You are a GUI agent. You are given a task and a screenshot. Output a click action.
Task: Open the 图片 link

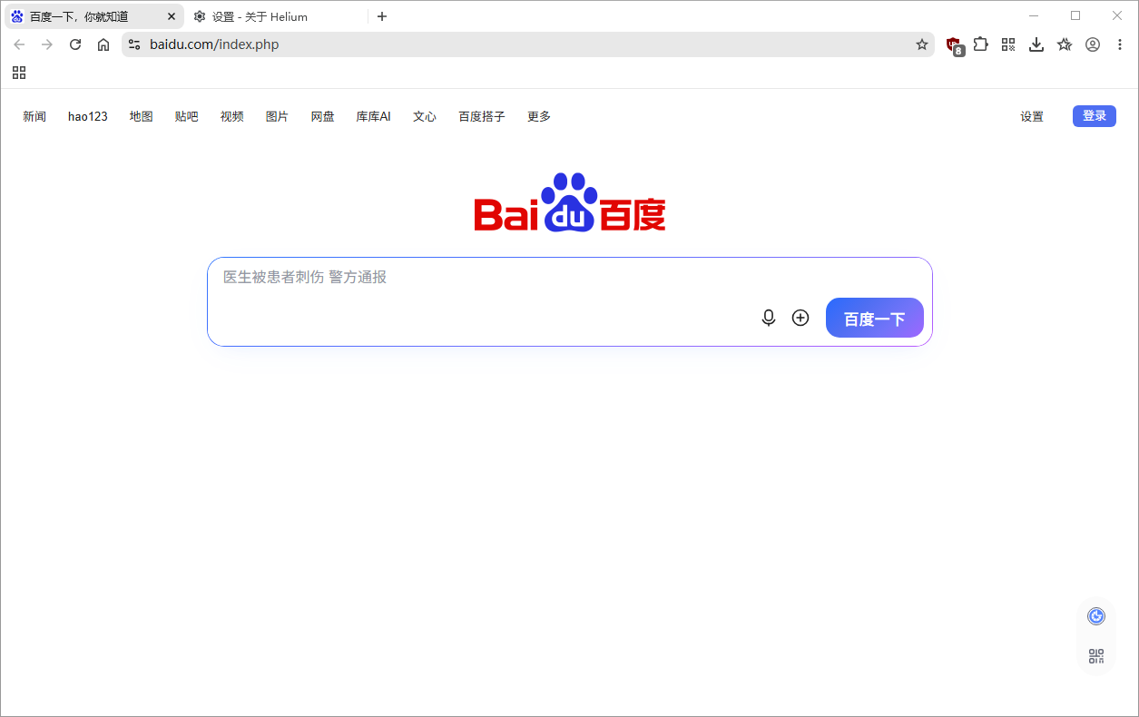tap(278, 116)
